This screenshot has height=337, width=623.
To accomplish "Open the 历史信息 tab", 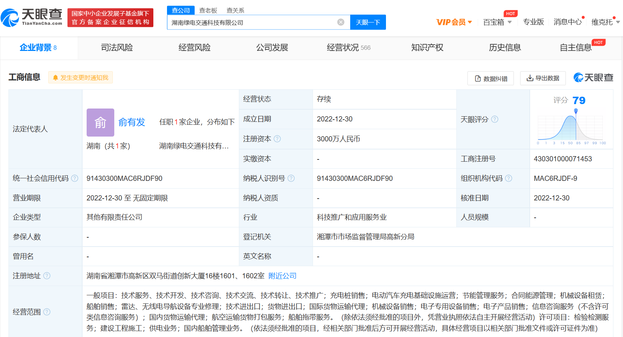I will coord(505,48).
